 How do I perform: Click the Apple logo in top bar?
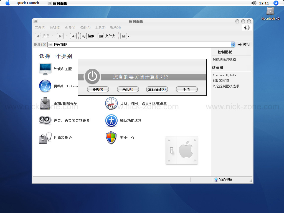point(7,3)
